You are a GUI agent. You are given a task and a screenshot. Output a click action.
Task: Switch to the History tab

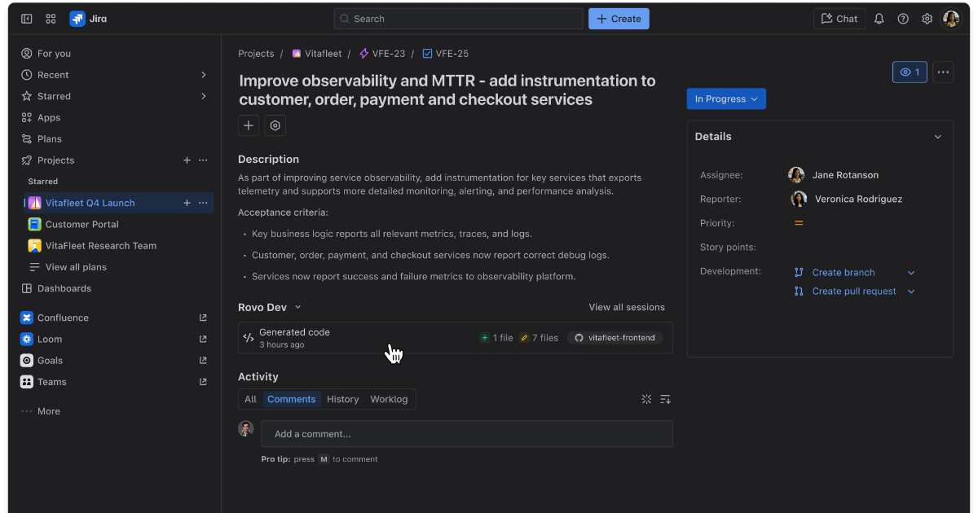(342, 399)
